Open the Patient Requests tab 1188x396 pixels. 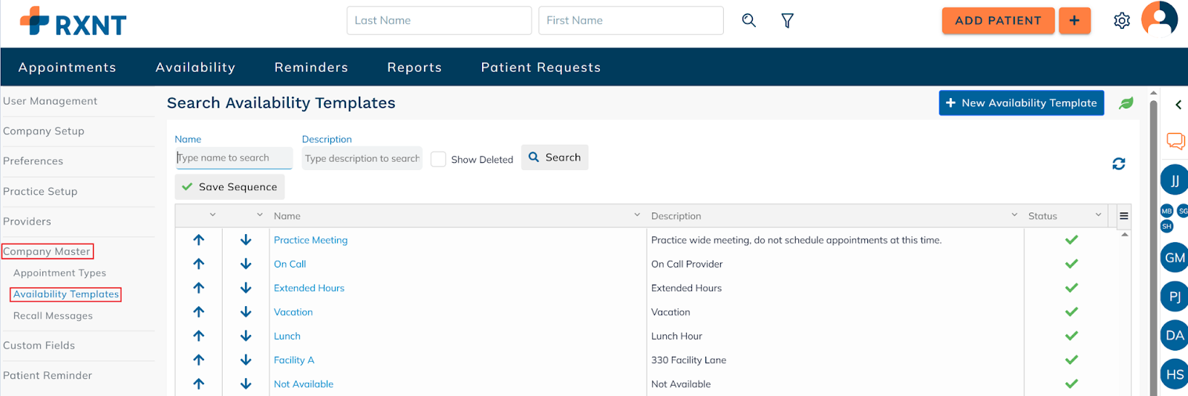tap(541, 68)
